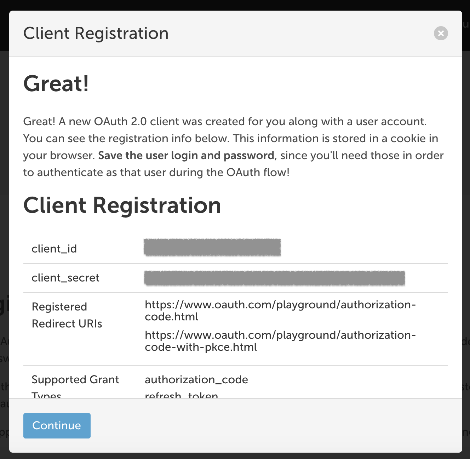The width and height of the screenshot is (470, 459).
Task: Select the redacted client_id value
Action: [212, 247]
